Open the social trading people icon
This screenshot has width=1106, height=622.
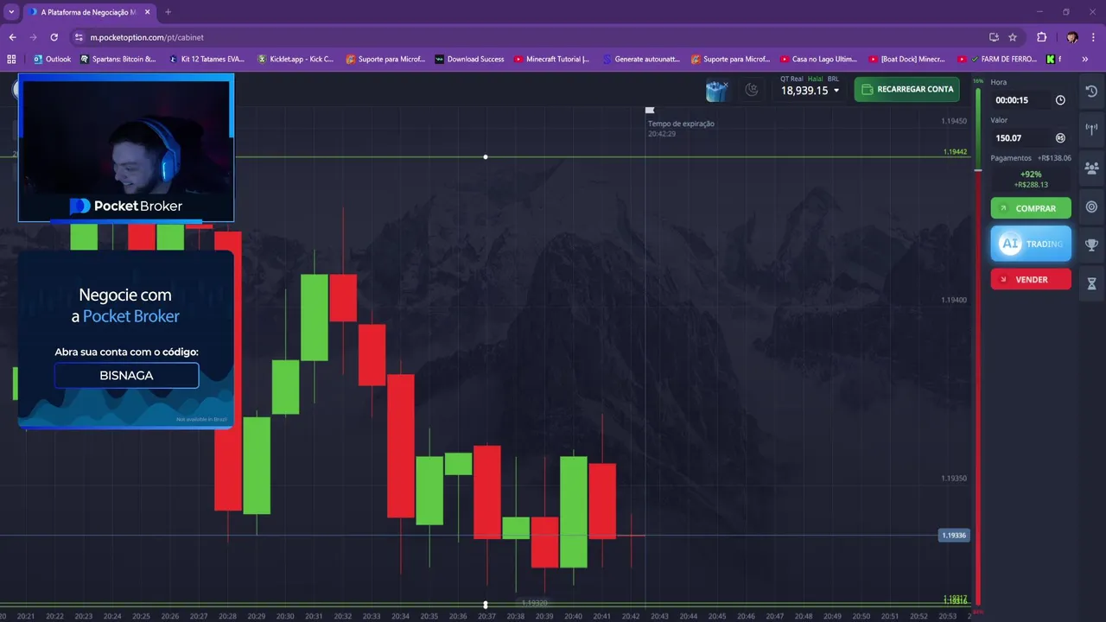[1091, 168]
